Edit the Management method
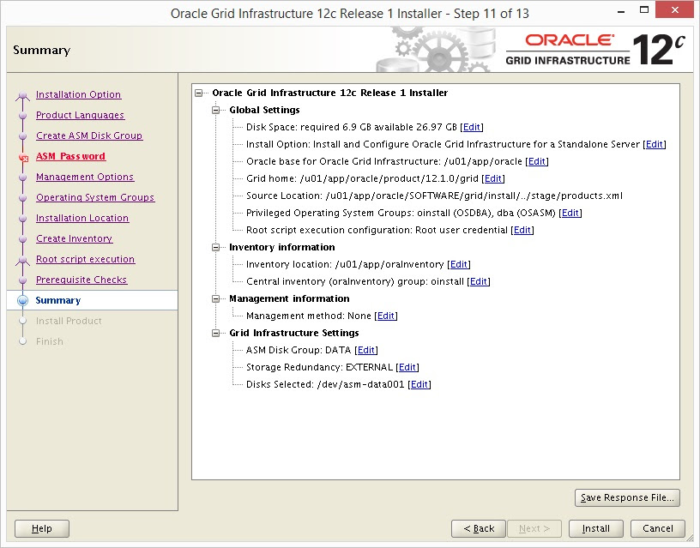This screenshot has height=548, width=700. pos(386,316)
